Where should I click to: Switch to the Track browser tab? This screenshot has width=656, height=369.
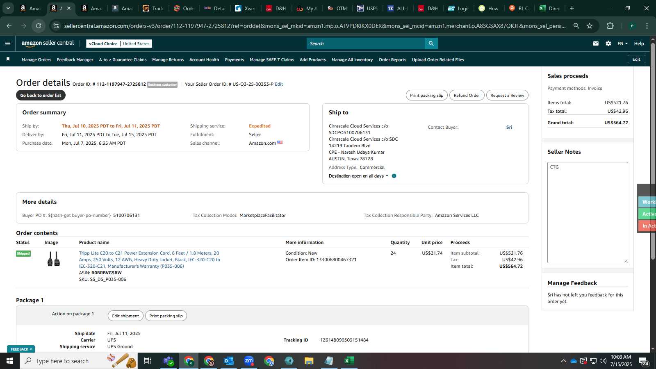[153, 8]
